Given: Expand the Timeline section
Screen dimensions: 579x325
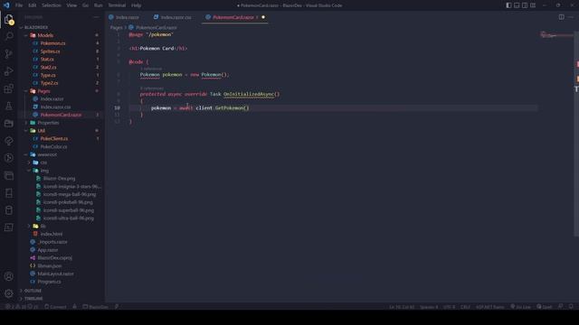Looking at the screenshot, I should 33,299.
